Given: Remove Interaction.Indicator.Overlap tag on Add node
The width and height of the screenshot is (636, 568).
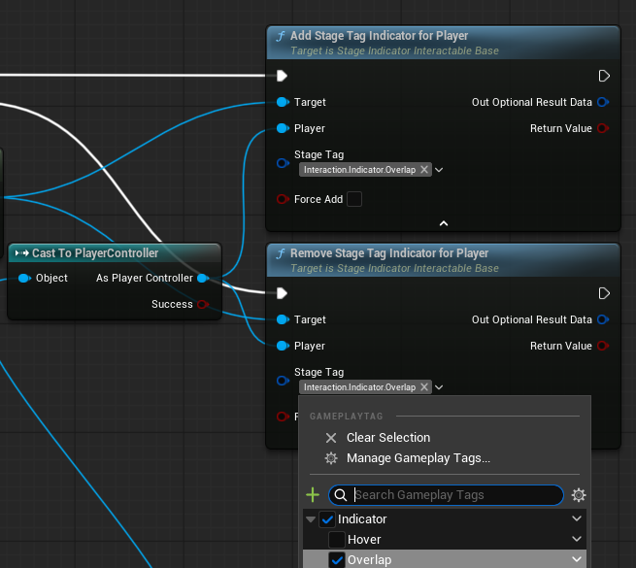Looking at the screenshot, I should (x=424, y=170).
